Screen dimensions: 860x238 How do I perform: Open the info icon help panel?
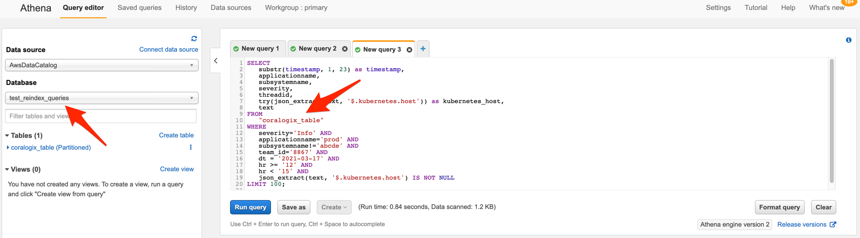click(x=849, y=40)
